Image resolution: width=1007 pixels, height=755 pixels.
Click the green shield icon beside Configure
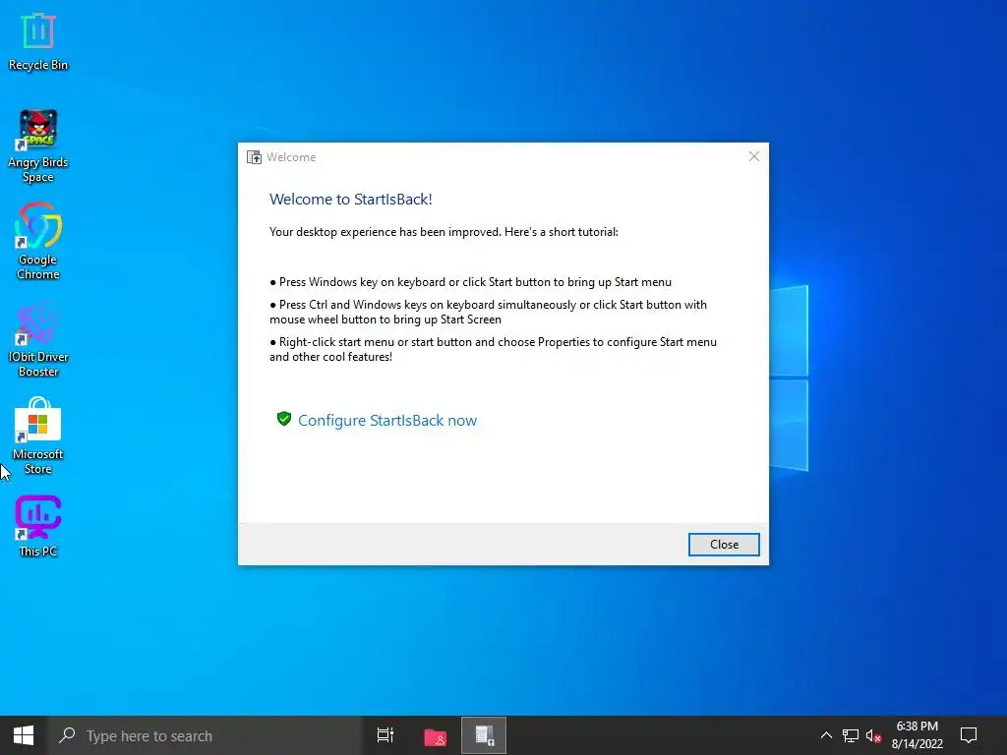pos(284,419)
